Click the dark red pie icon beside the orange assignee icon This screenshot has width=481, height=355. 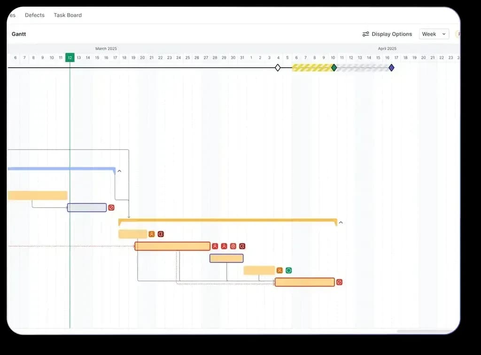[x=161, y=234]
